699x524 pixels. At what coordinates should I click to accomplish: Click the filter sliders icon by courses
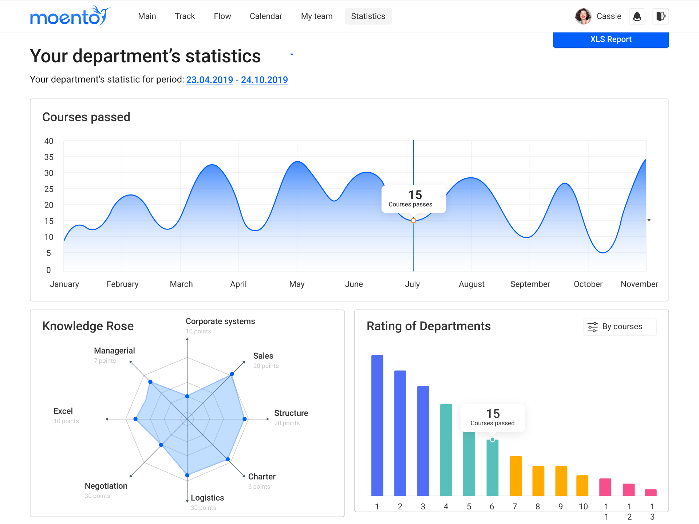coord(593,327)
